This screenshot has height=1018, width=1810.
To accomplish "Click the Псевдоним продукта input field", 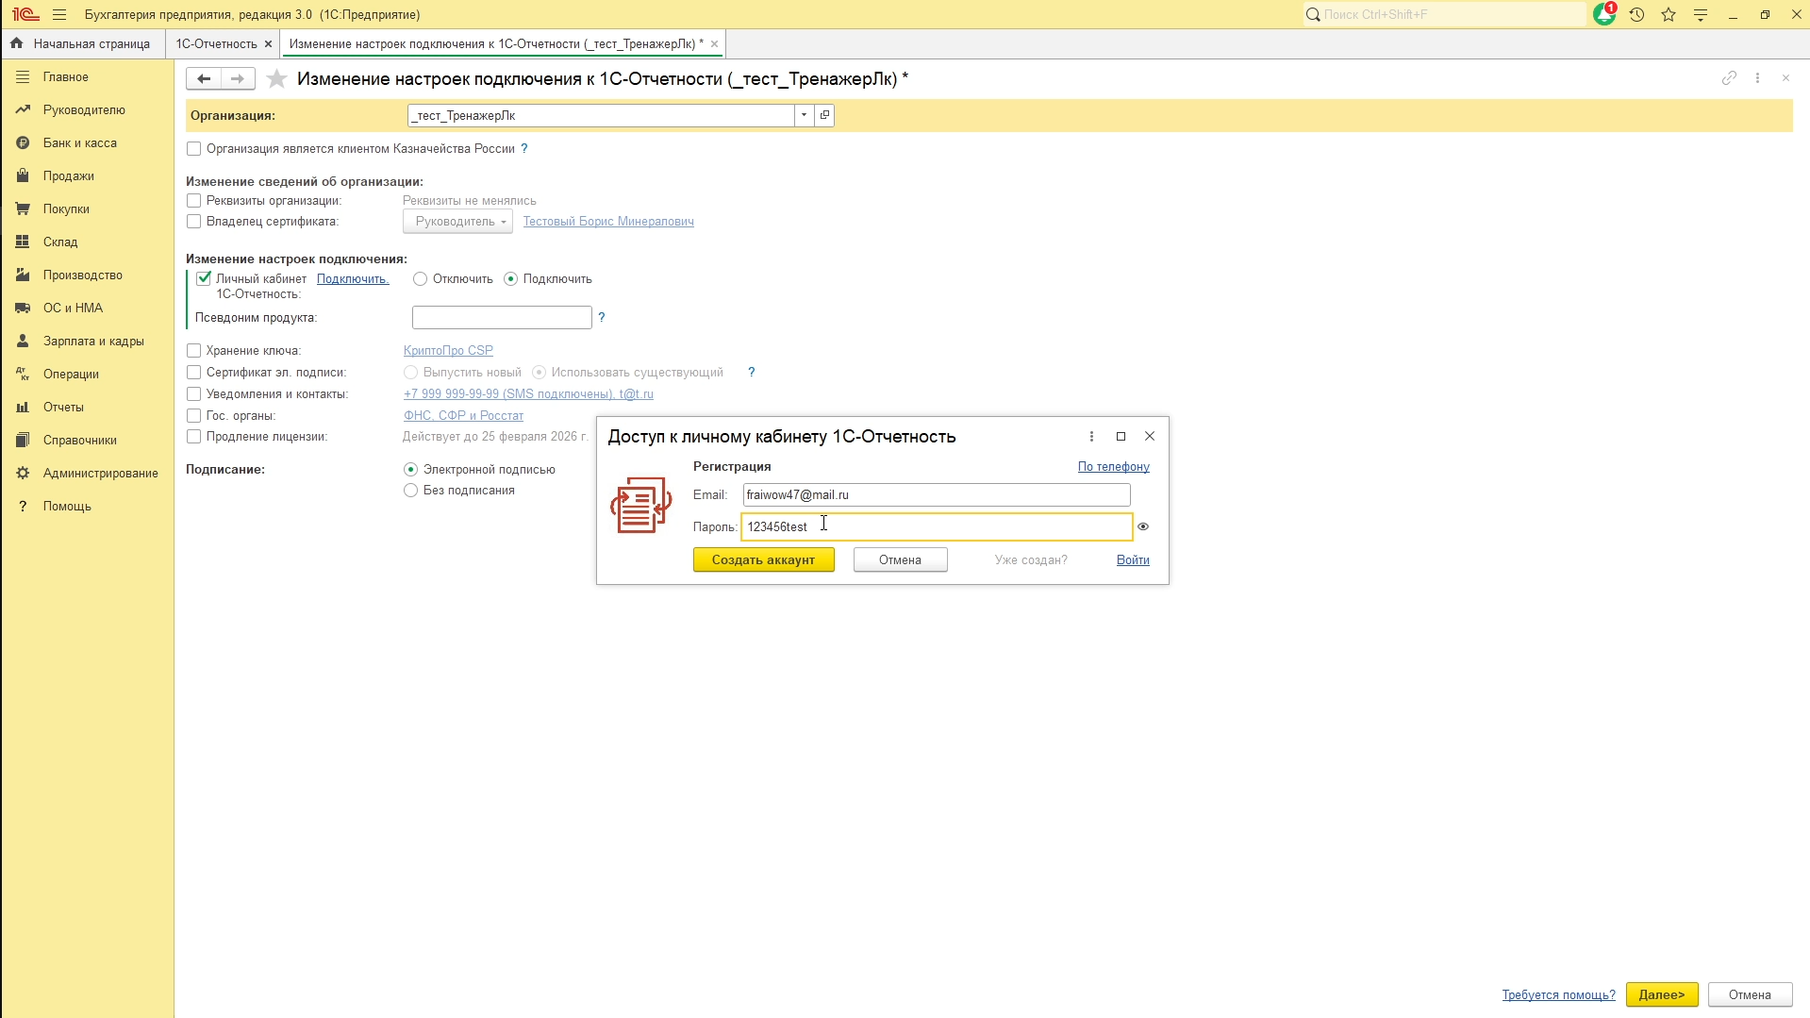I will click(x=502, y=317).
